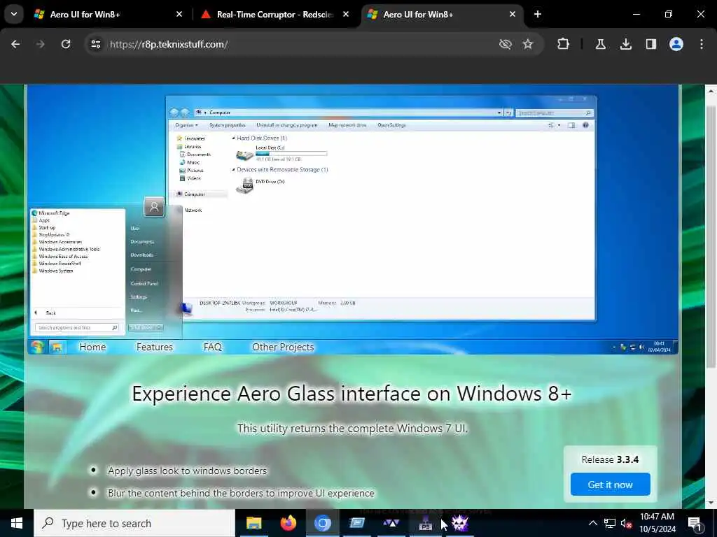Close the first Aero UI for Win8+ tab
The image size is (717, 537).
pyautogui.click(x=179, y=15)
